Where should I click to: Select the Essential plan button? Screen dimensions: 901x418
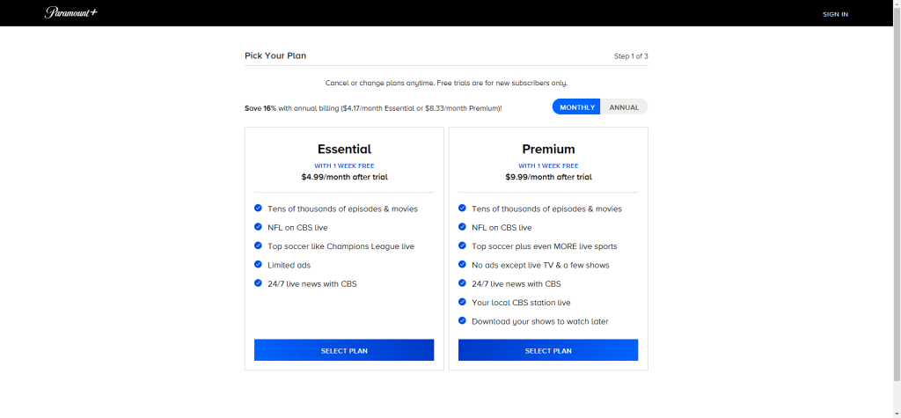(344, 350)
